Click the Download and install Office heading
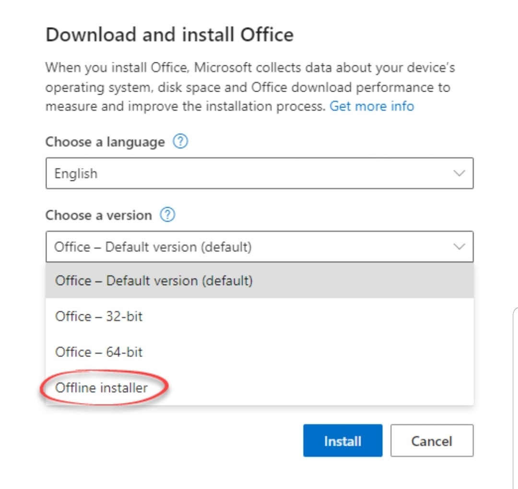 (x=169, y=35)
